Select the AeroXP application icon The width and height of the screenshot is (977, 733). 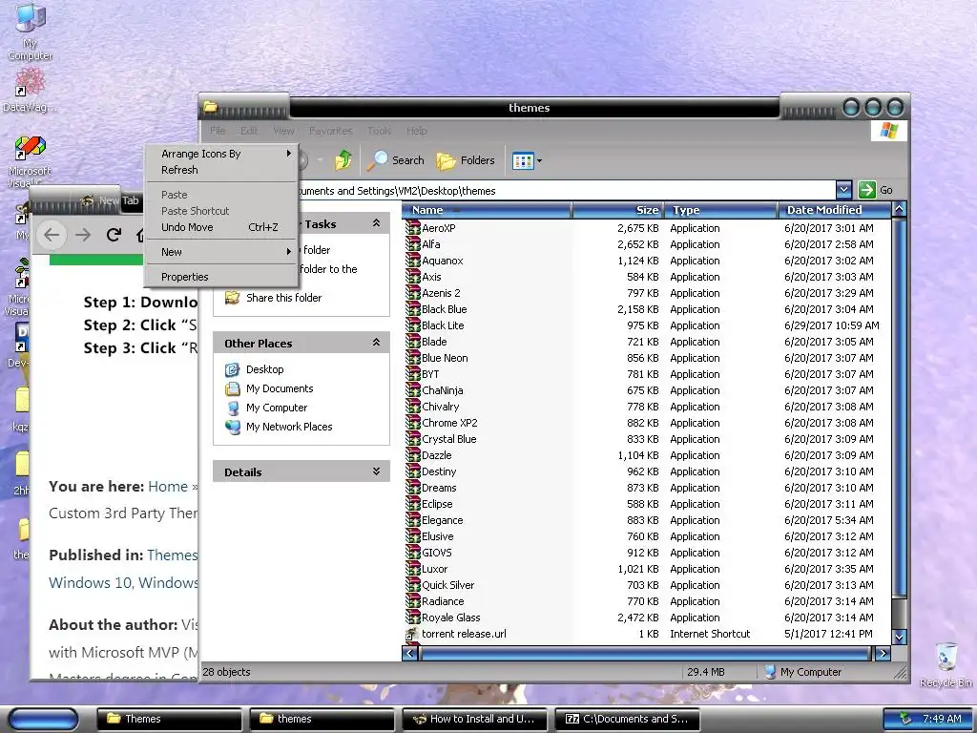pos(412,228)
